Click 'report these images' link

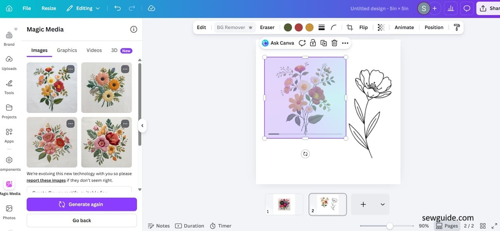point(46,181)
